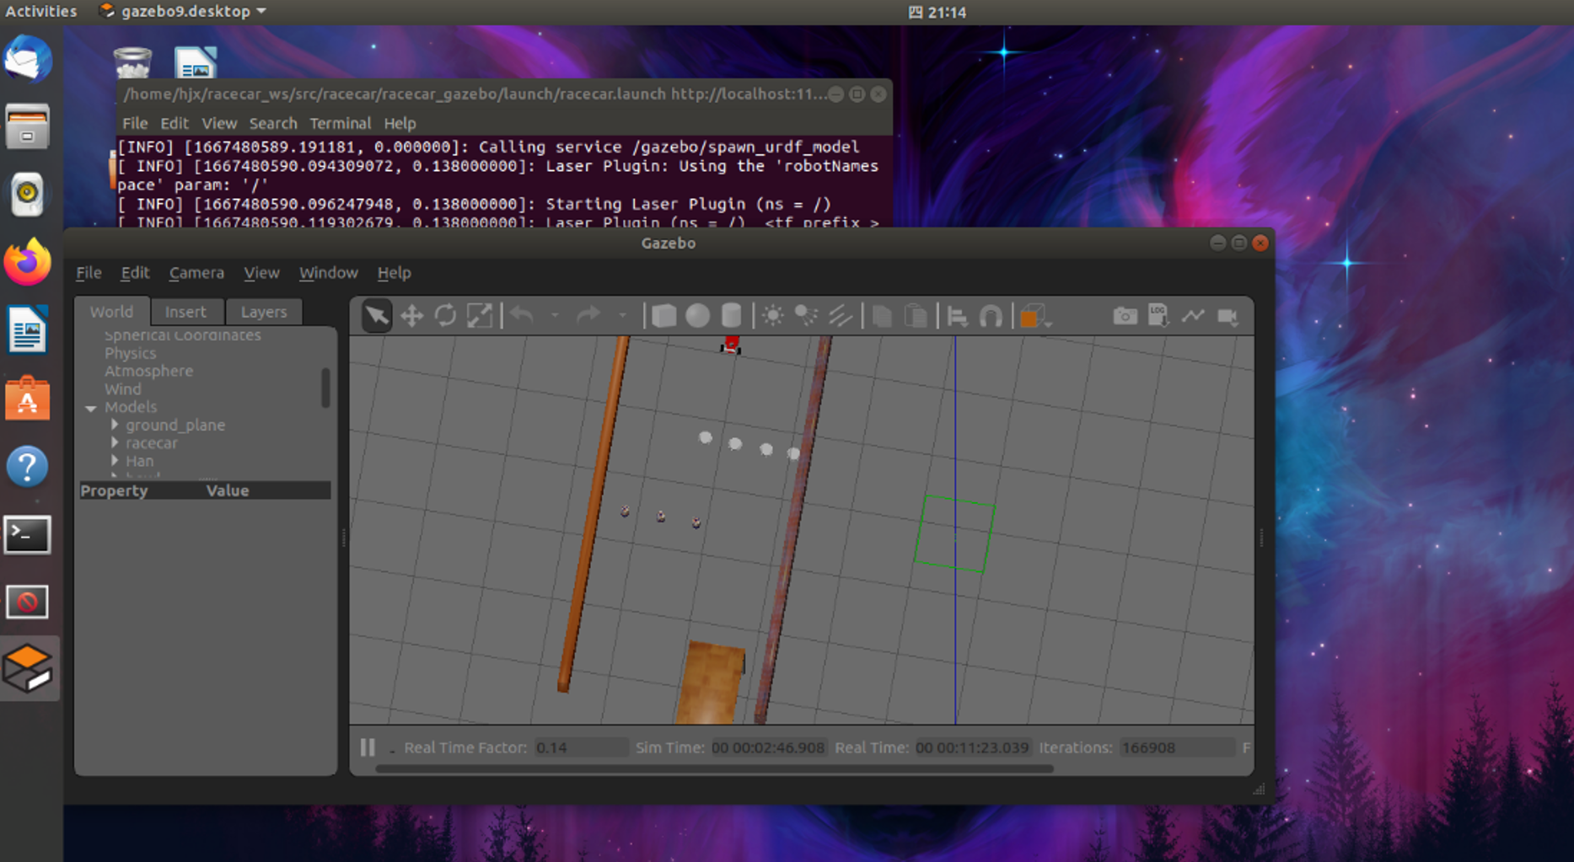Open the gazebo9.desktop app menu
1574x862 pixels.
(x=182, y=11)
